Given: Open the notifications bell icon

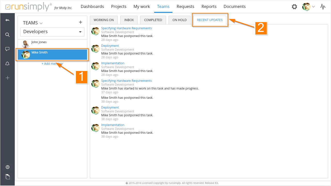Looking at the screenshot, I should point(7,64).
